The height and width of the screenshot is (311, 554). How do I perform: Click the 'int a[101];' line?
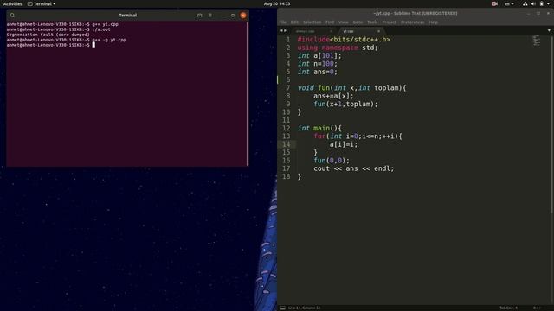point(319,55)
